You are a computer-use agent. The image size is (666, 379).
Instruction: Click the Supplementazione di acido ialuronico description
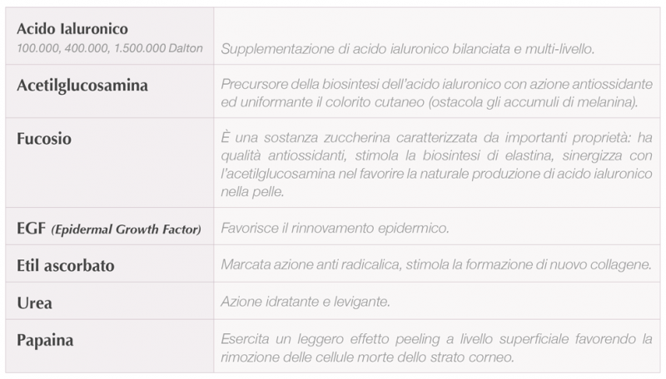click(407, 49)
